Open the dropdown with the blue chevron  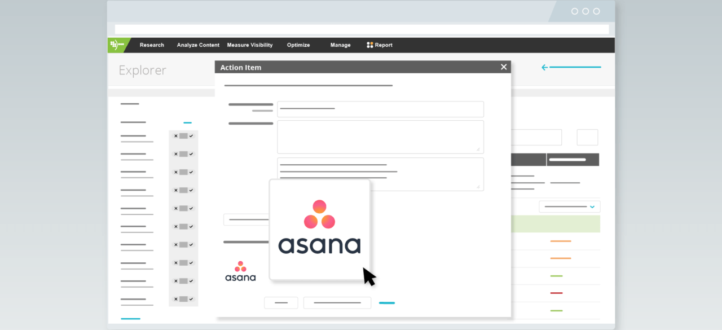coord(570,206)
